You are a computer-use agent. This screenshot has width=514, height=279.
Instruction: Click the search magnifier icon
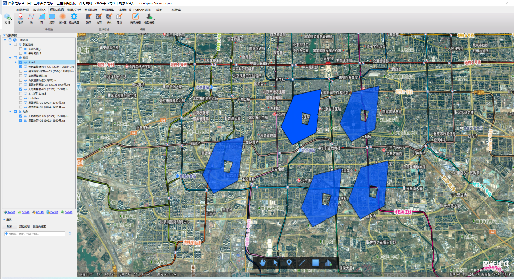point(70,234)
